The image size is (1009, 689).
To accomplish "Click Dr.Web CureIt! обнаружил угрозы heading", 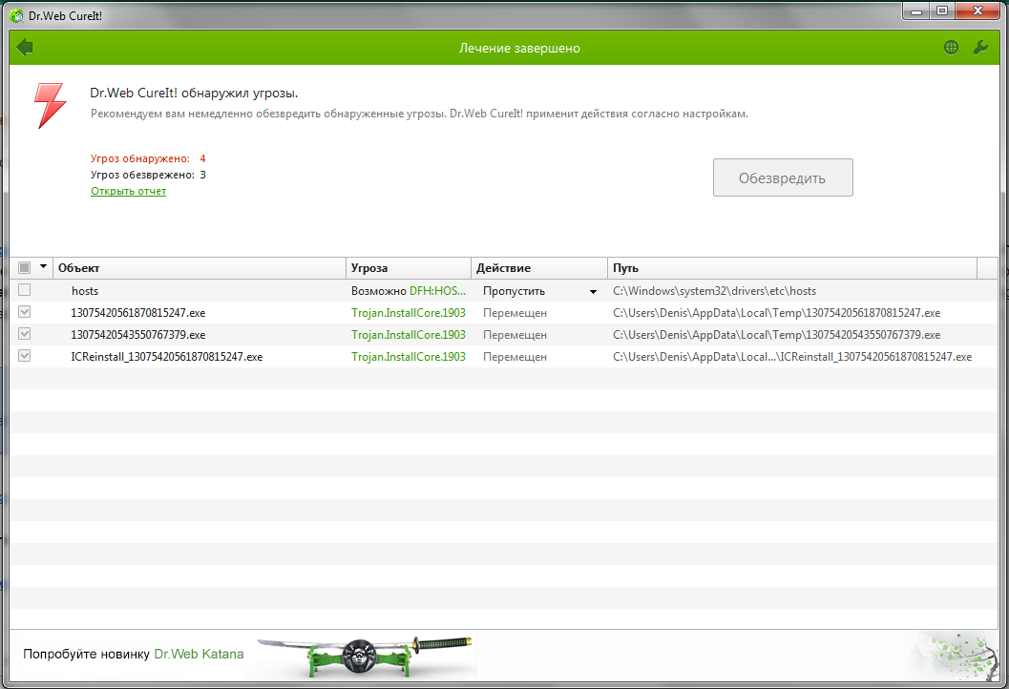I will coord(194,94).
